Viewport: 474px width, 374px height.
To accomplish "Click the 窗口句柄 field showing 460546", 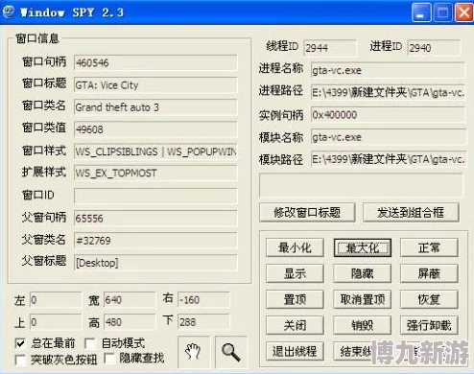I will pos(155,62).
